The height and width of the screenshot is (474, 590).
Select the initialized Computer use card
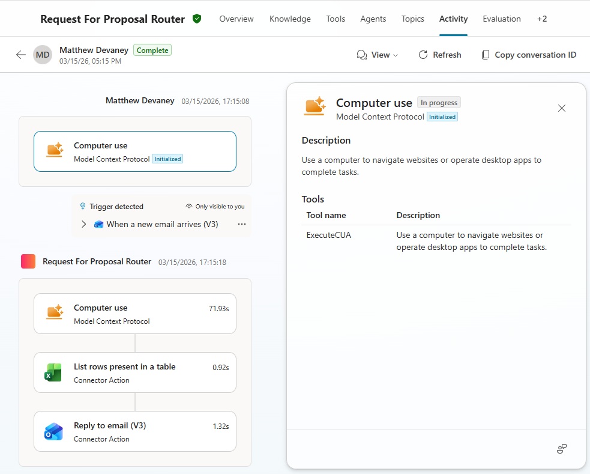pyautogui.click(x=135, y=151)
